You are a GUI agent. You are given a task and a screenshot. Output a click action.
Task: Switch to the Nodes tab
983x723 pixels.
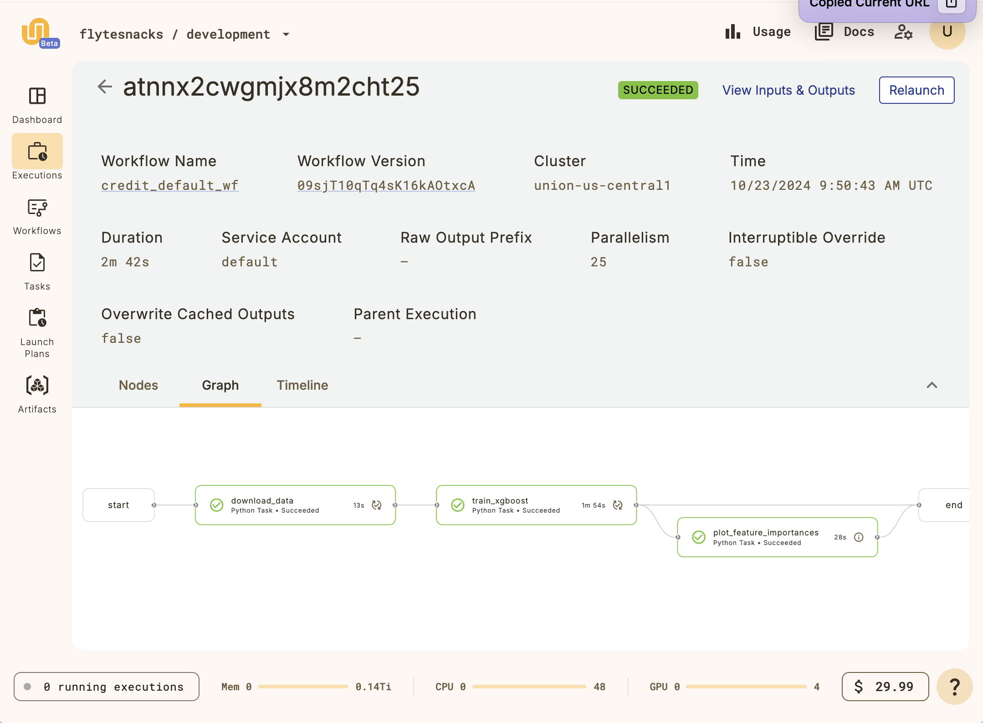pos(138,385)
